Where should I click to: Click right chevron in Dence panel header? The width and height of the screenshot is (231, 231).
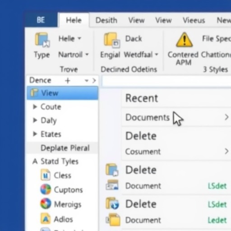[94, 81]
